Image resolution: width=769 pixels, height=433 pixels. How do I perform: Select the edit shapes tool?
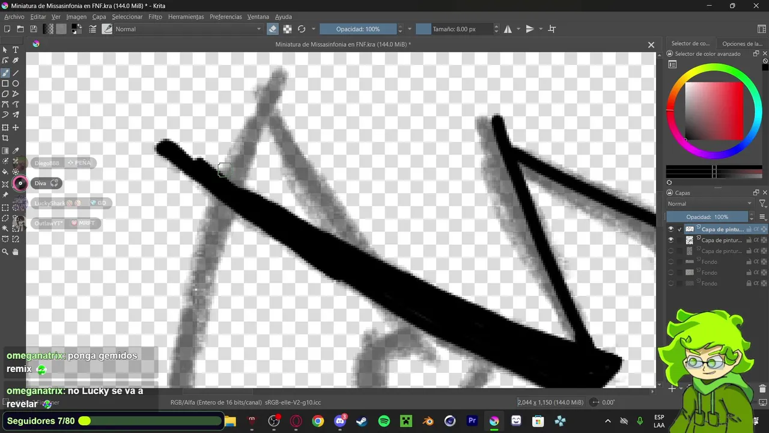tap(5, 61)
